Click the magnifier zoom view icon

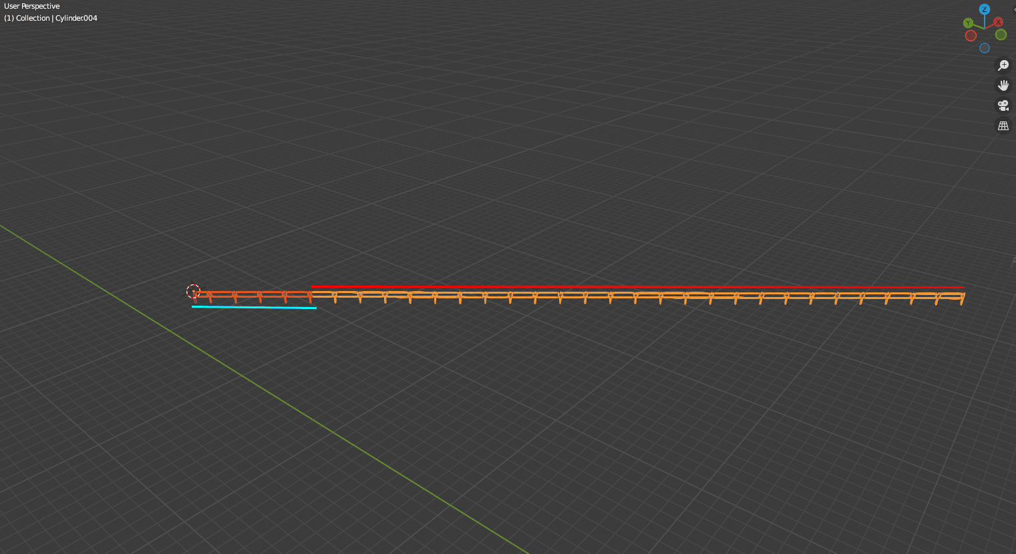pyautogui.click(x=1003, y=65)
